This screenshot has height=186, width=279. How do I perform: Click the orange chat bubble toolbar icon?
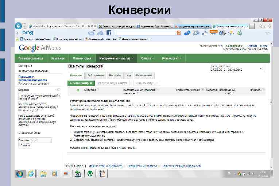click(x=213, y=32)
